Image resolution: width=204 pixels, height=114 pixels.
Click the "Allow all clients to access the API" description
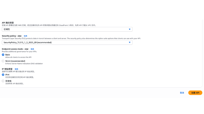pyautogui.click(x=17, y=57)
